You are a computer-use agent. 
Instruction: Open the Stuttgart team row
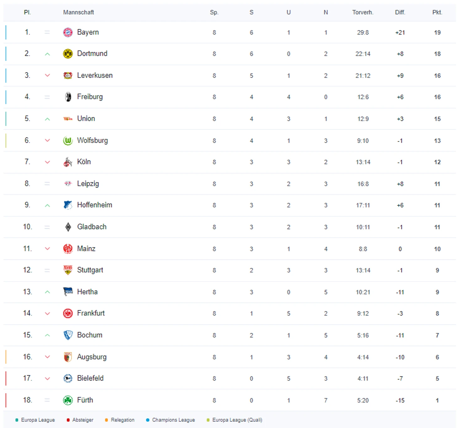(x=230, y=270)
